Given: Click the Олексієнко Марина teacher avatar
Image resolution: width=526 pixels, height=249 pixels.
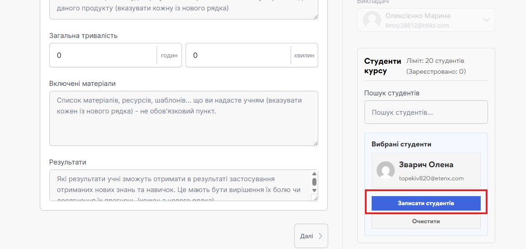Looking at the screenshot, I should point(372,20).
